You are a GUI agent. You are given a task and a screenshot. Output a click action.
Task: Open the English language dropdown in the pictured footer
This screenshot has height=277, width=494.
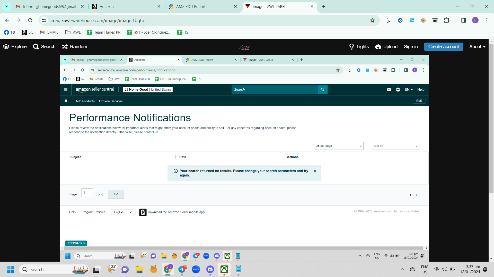[122, 212]
